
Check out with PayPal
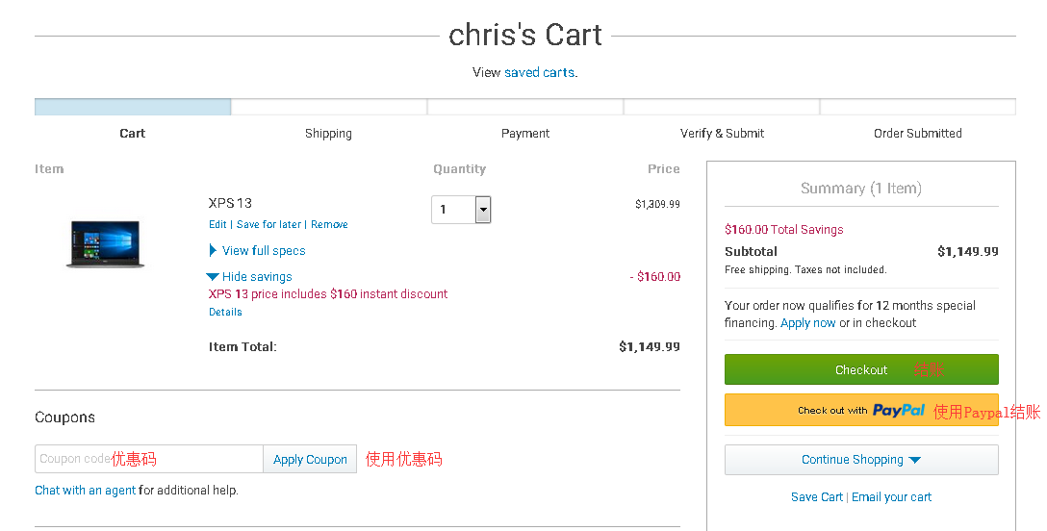pos(860,410)
